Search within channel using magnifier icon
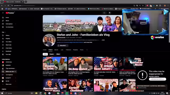The image size is (170, 95). click(x=87, y=50)
